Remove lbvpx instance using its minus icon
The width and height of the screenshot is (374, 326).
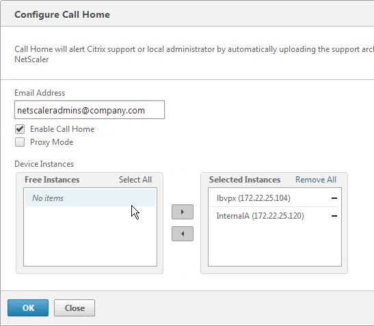[x=334, y=198]
